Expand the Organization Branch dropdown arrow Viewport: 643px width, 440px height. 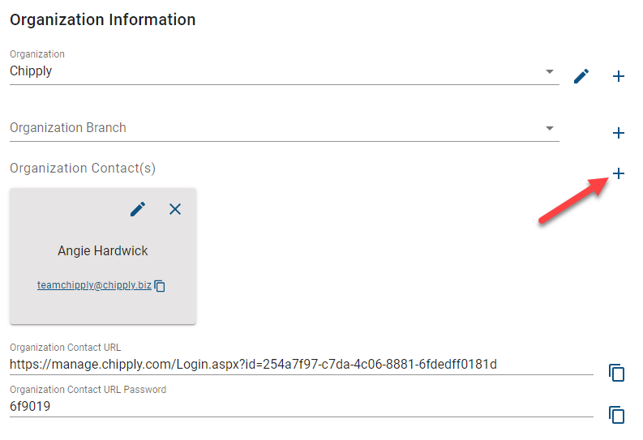pyautogui.click(x=550, y=128)
